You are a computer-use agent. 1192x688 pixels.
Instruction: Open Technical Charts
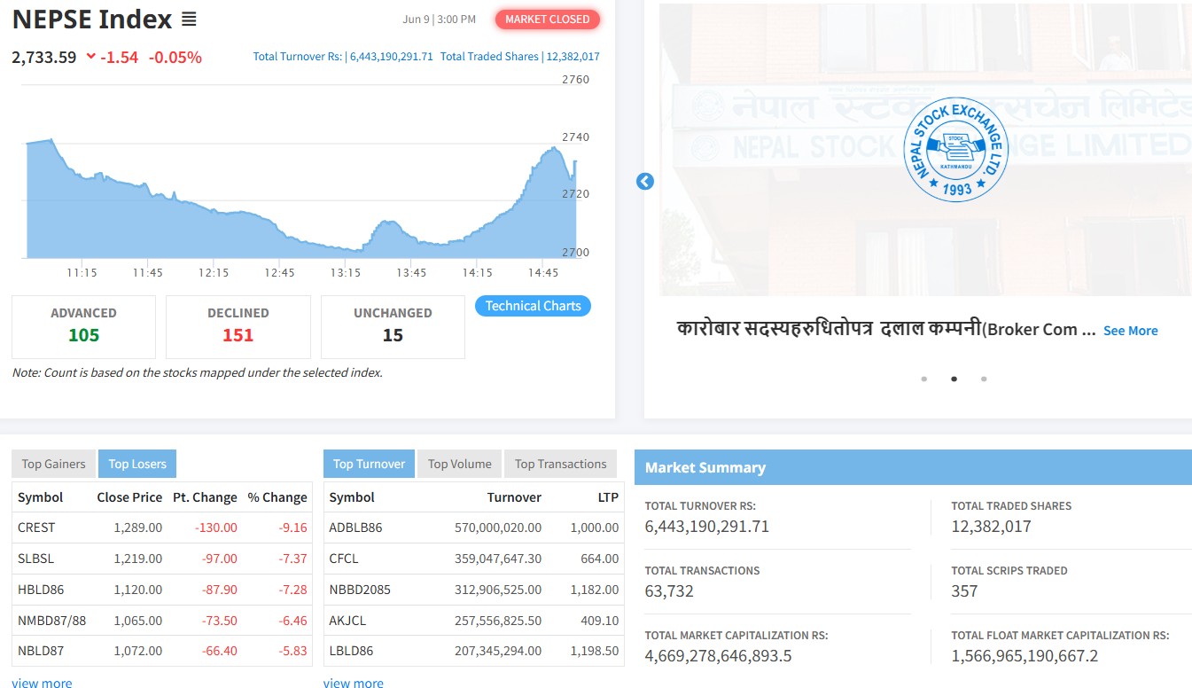(x=533, y=306)
